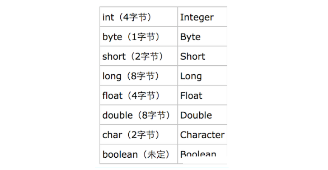The width and height of the screenshot is (328, 170).
Task: Click the 'boolean' keyword in the table
Action: point(120,154)
